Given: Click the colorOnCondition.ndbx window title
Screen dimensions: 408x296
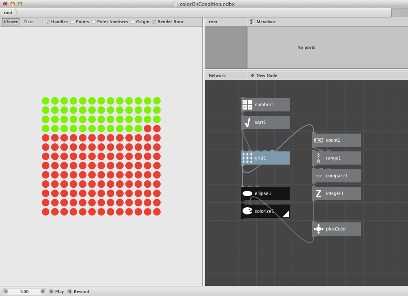Looking at the screenshot, I should [207, 4].
